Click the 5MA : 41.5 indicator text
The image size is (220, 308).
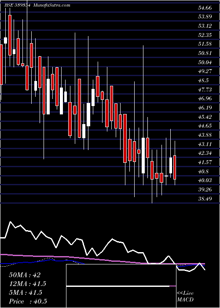(x=26, y=293)
